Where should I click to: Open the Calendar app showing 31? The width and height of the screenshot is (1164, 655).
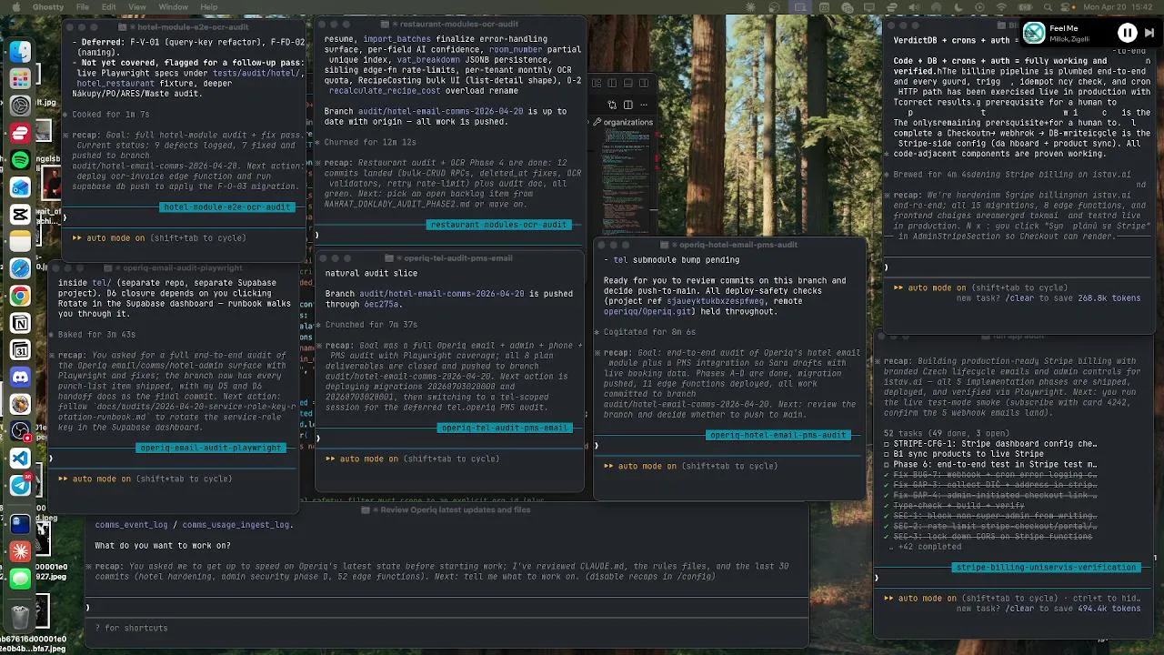pyautogui.click(x=20, y=350)
